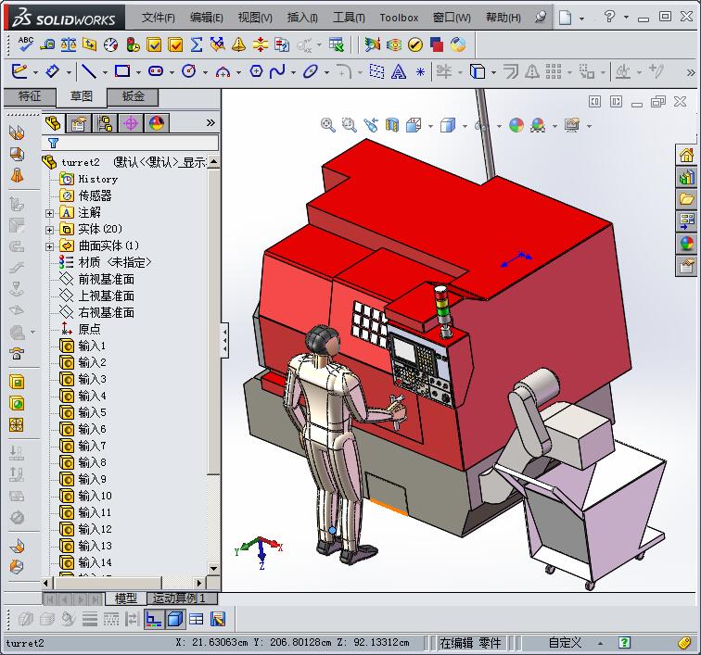Switch to the 草图 tab

(x=82, y=96)
